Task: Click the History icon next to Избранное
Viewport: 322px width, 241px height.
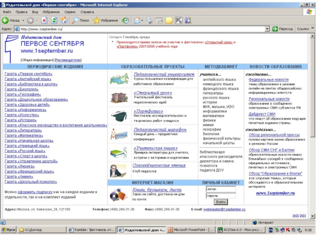Action: [x=126, y=20]
